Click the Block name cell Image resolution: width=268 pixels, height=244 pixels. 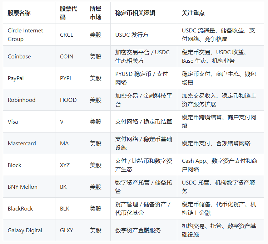(x=29, y=165)
